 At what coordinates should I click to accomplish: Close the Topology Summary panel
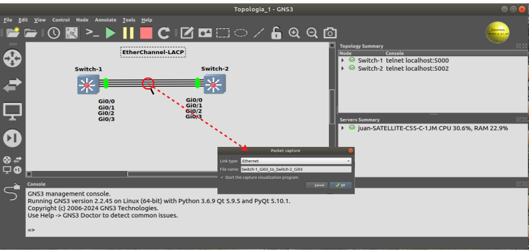[x=524, y=46]
